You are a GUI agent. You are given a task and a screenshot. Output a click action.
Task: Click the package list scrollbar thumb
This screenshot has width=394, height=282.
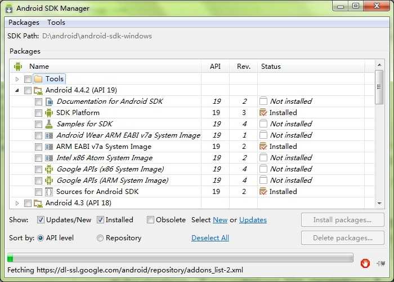pos(379,87)
